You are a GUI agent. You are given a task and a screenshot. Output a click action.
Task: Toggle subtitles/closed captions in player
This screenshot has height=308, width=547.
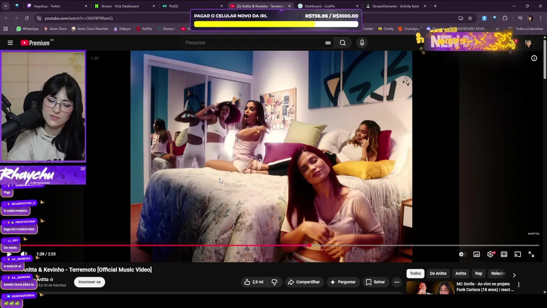(x=476, y=255)
